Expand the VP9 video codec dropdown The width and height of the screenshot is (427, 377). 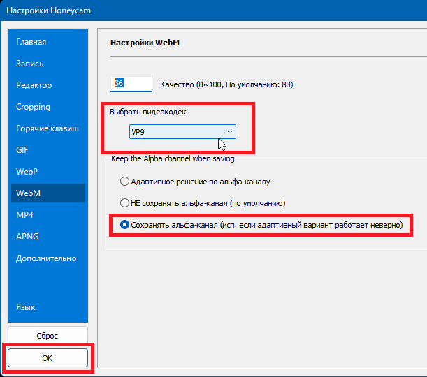pos(182,132)
